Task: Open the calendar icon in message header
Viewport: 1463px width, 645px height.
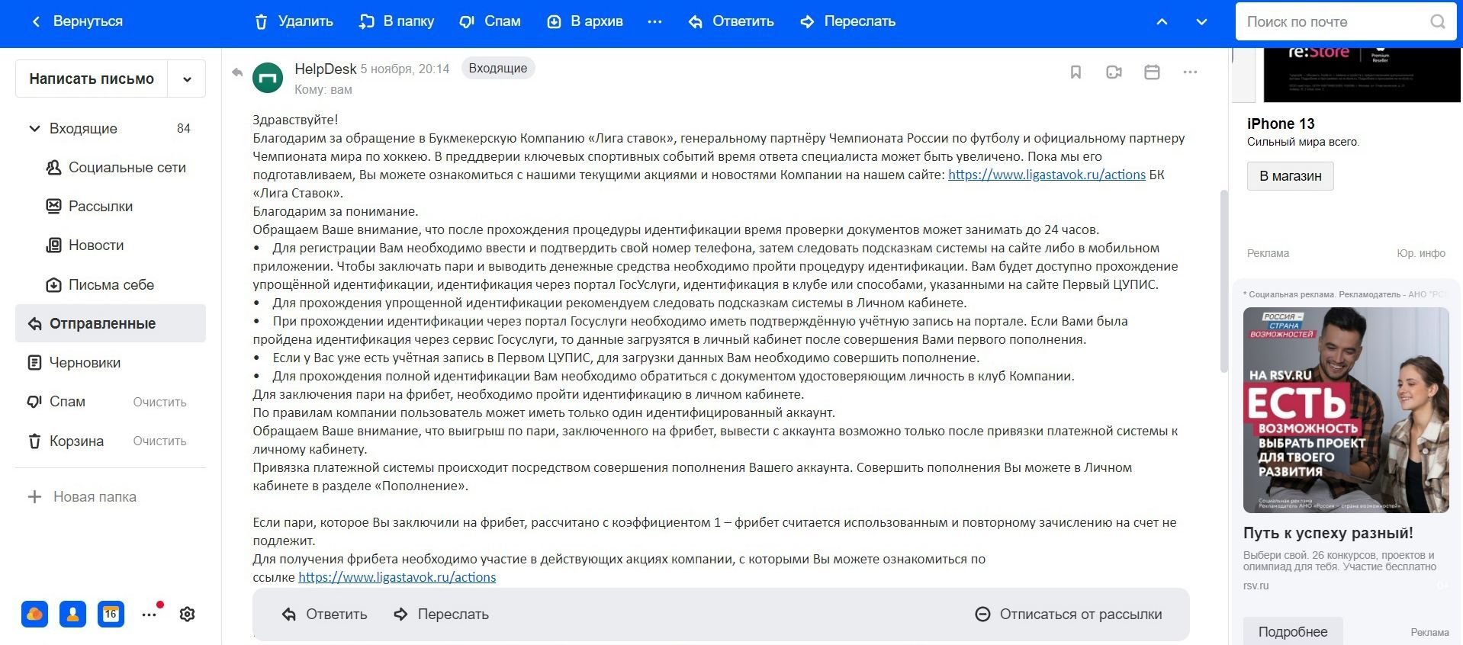Action: (x=1152, y=72)
